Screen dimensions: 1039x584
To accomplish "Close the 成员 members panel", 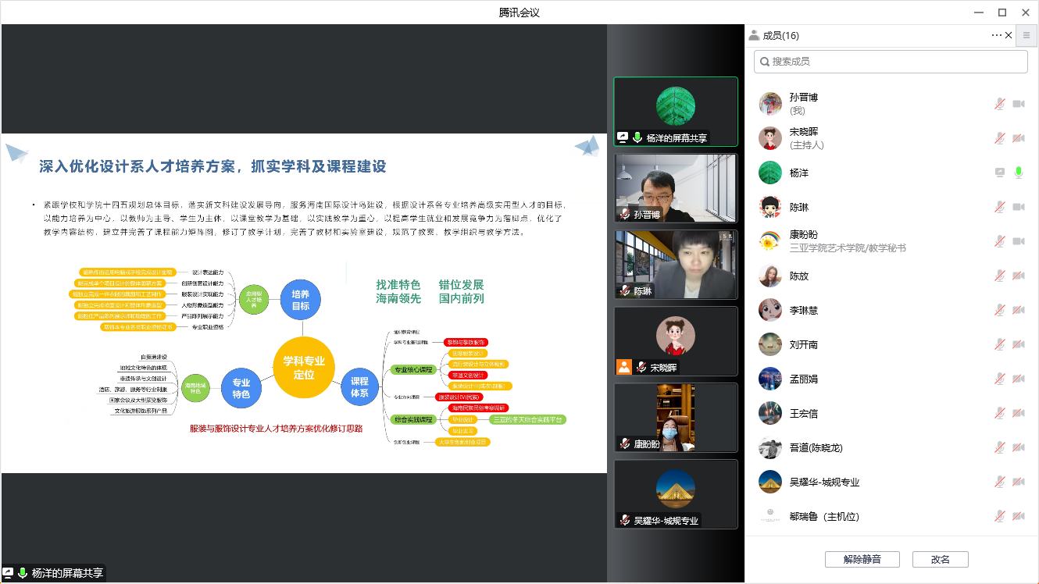I will tap(1009, 35).
